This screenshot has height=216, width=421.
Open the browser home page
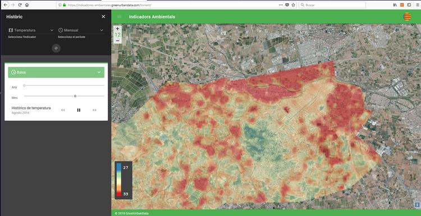point(27,5)
